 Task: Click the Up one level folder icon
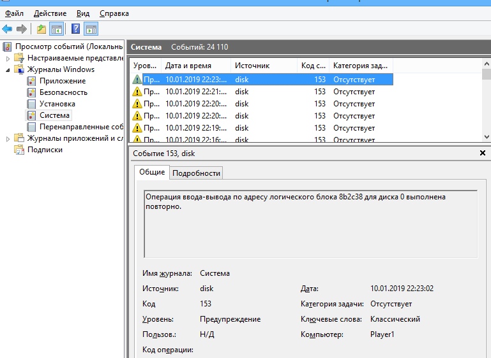(42, 29)
